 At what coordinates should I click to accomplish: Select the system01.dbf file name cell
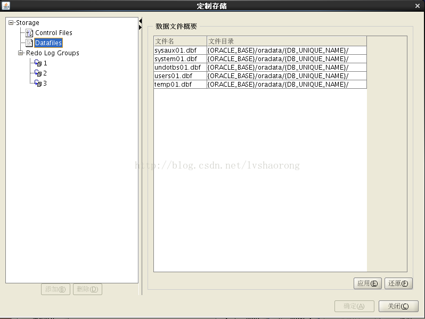pyautogui.click(x=180, y=58)
